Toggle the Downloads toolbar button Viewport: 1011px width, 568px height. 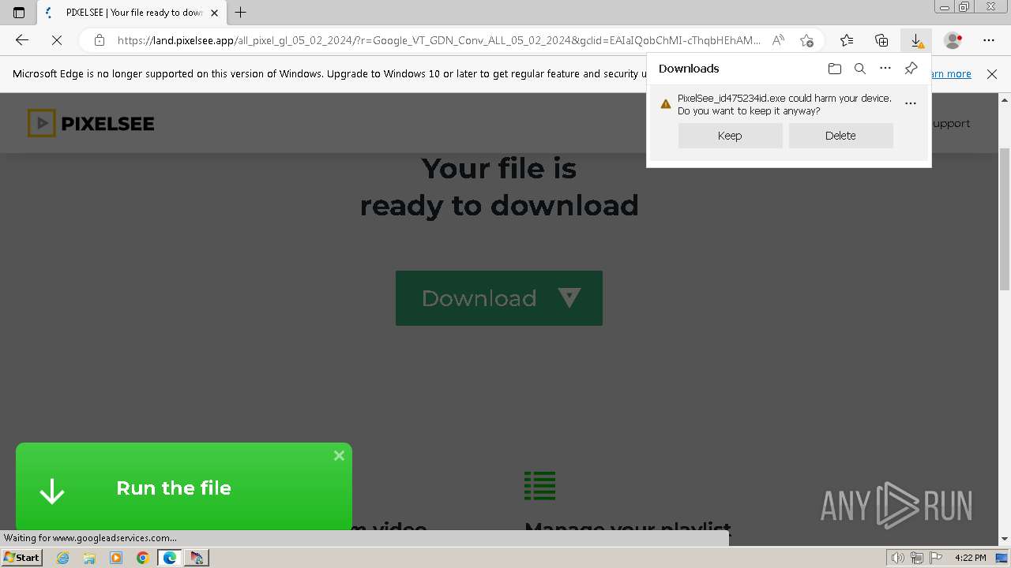[916, 40]
